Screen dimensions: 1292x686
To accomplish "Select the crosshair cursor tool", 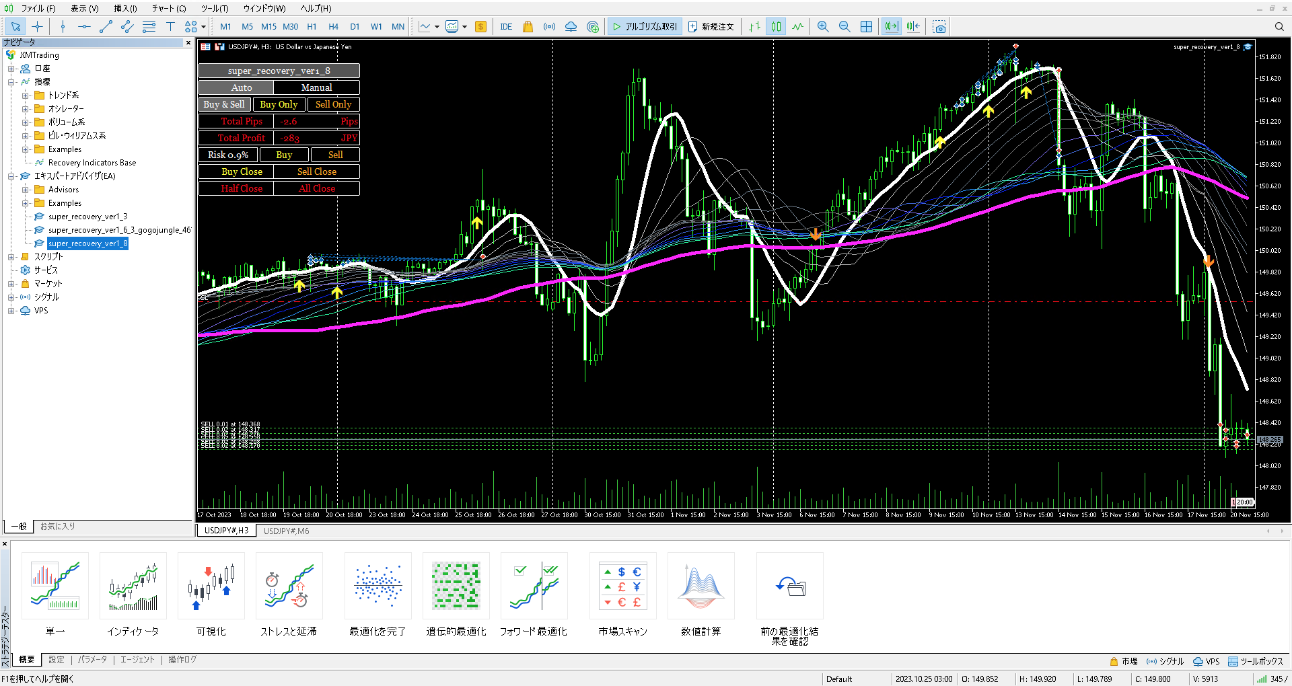I will (x=37, y=27).
